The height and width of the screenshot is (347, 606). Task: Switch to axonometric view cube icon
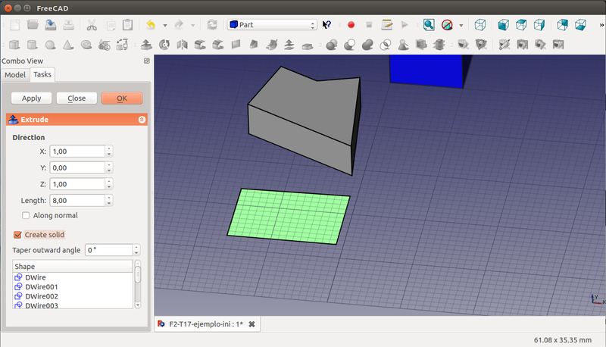click(480, 25)
